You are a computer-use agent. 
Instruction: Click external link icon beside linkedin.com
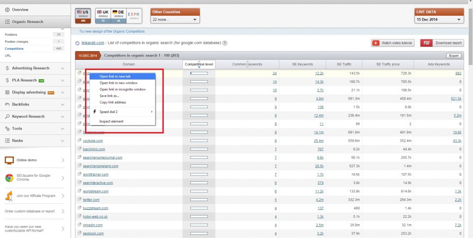click(79, 225)
